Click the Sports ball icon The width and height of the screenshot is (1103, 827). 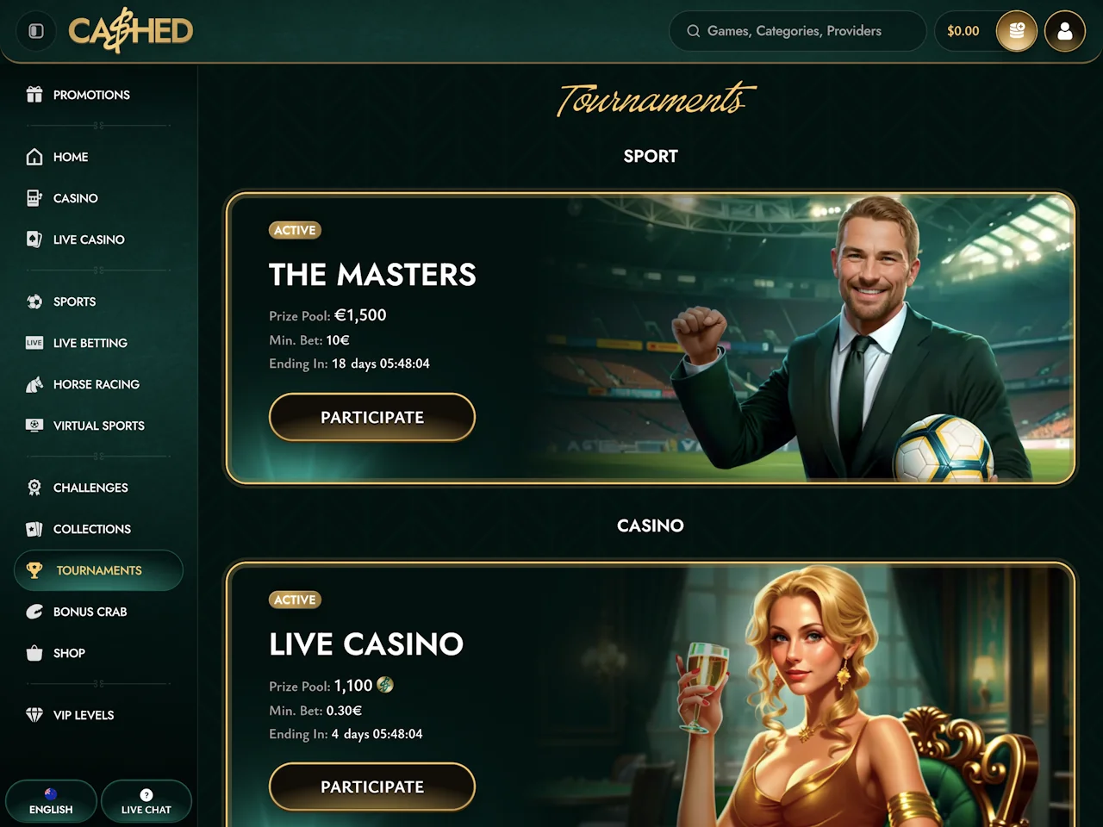coord(34,302)
